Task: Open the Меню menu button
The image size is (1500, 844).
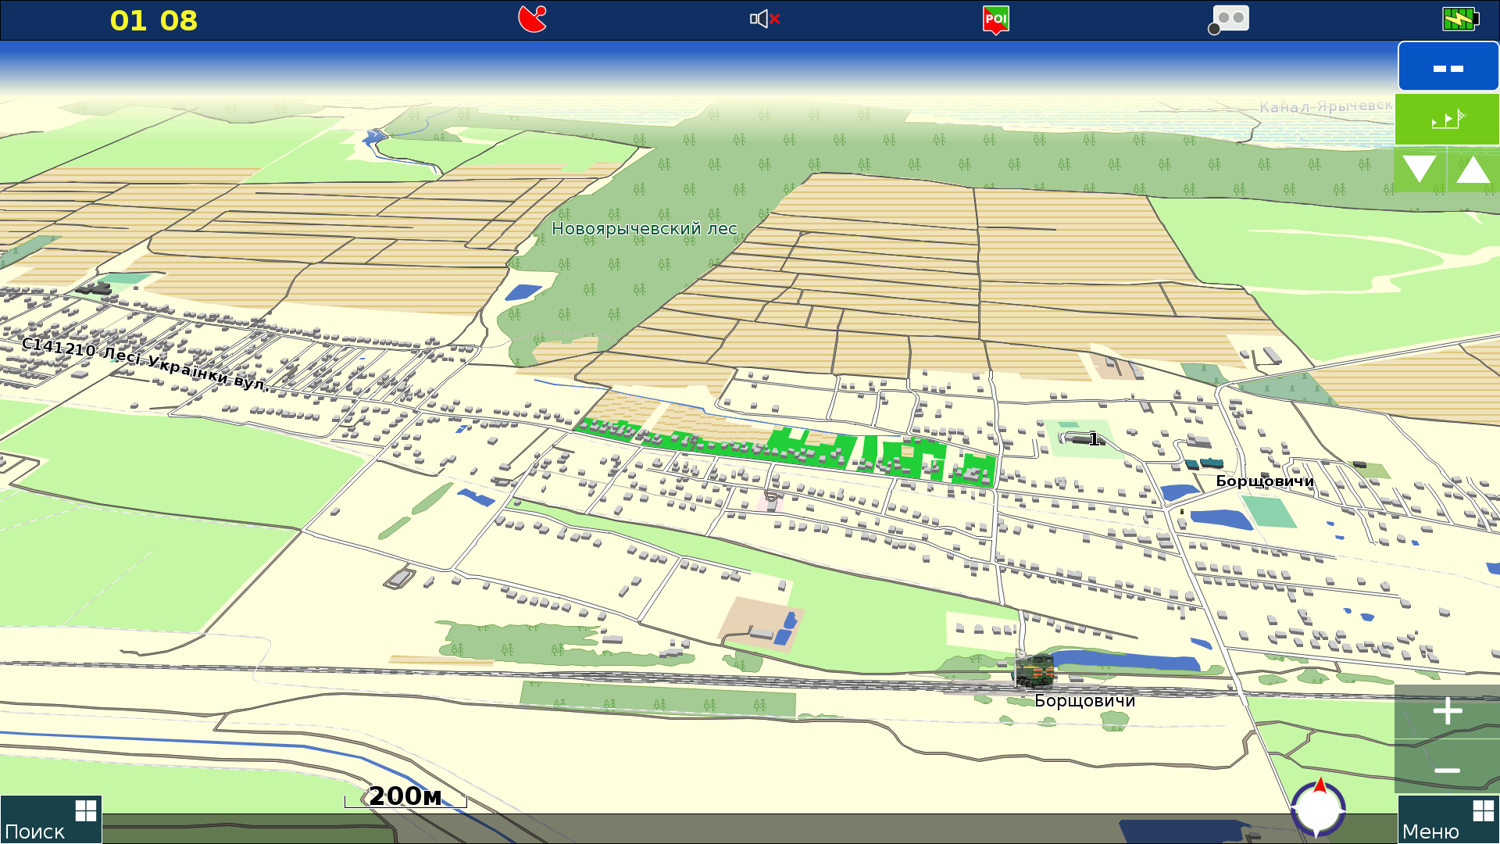Action: click(1448, 820)
